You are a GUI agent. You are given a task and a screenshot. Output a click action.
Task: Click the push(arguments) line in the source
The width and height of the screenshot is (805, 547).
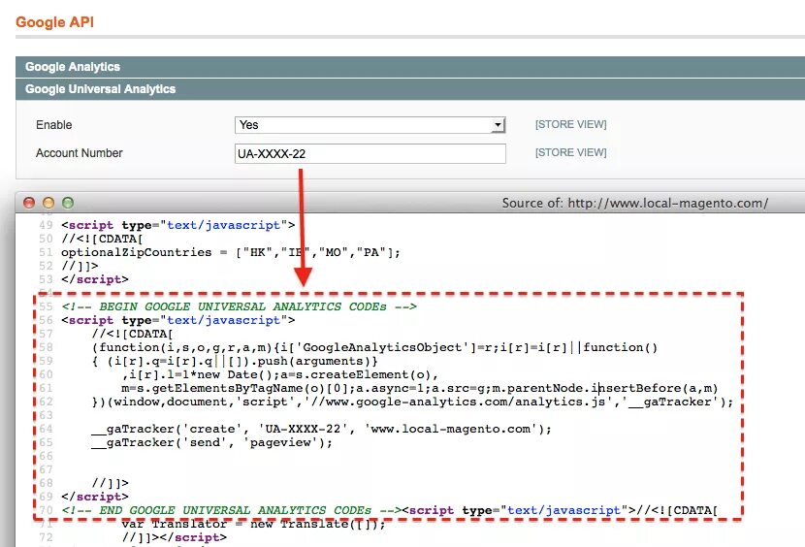click(235, 361)
